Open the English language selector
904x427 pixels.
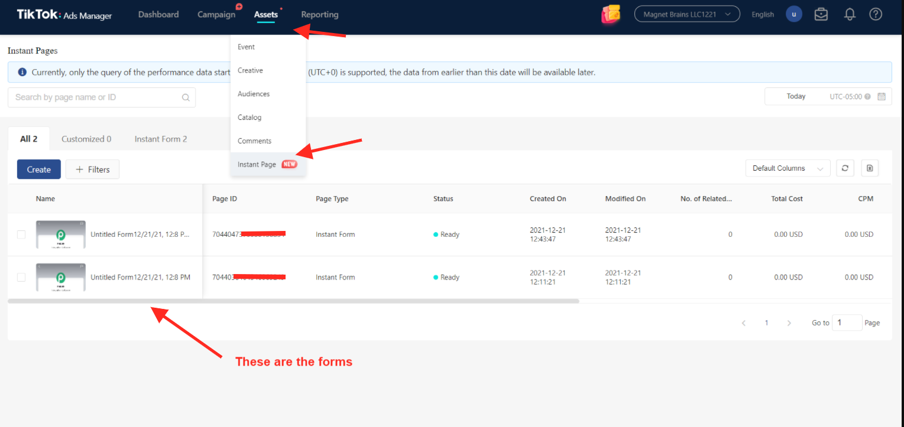[x=763, y=15]
